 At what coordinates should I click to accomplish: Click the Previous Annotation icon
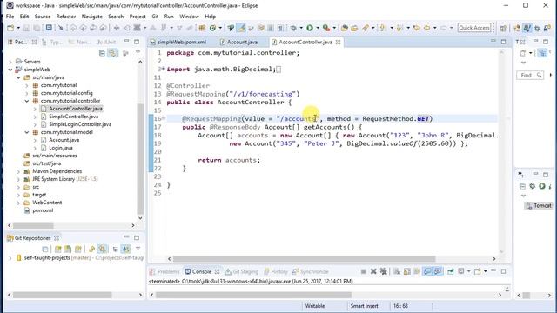click(399, 28)
